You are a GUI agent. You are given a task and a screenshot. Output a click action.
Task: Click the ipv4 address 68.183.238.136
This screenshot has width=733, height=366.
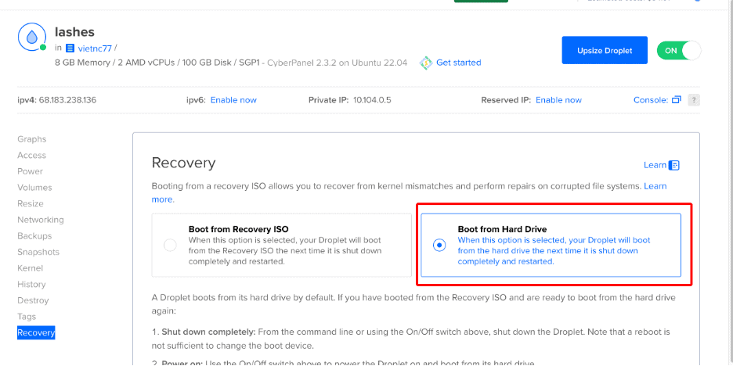[x=68, y=100]
